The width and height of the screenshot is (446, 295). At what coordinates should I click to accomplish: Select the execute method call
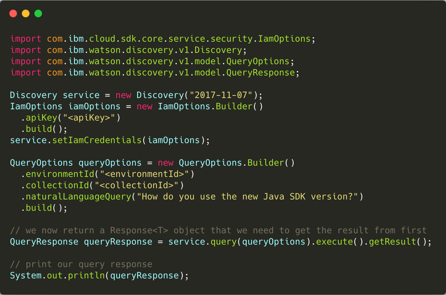(x=334, y=241)
